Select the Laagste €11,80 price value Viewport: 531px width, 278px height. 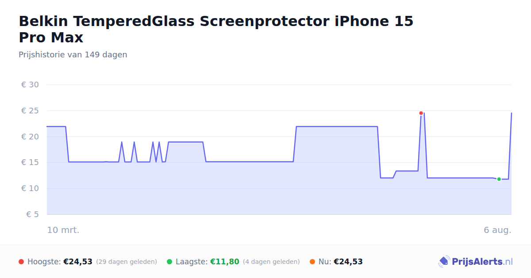[x=225, y=262]
